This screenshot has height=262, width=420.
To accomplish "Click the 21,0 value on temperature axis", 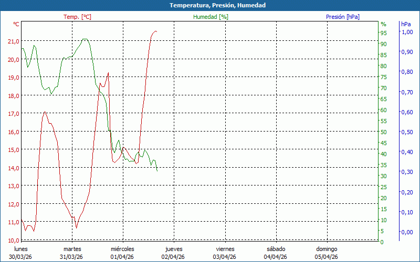I will [x=14, y=41].
